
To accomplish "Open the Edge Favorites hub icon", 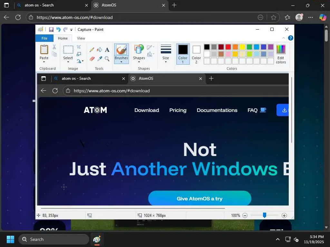I will point(287,17).
